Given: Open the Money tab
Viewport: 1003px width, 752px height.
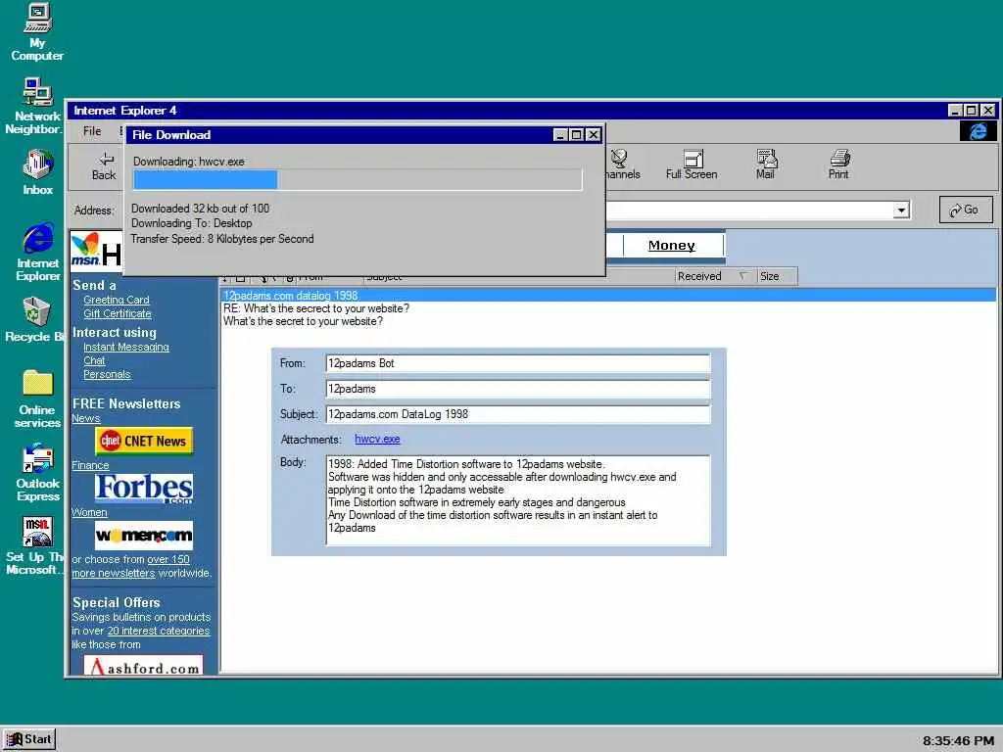Looking at the screenshot, I should pos(672,246).
